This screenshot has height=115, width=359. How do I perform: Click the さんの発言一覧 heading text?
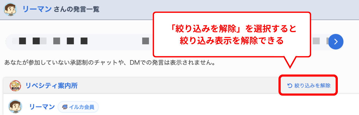coord(76,10)
